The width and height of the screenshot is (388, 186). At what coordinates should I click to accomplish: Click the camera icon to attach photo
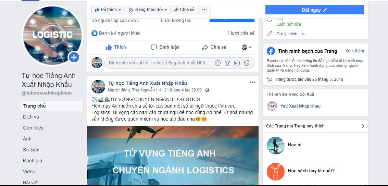coord(227,63)
